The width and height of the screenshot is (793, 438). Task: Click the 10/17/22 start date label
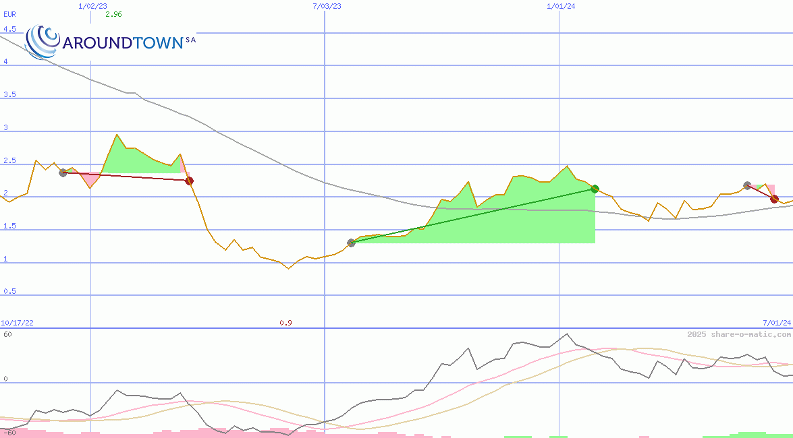click(17, 323)
